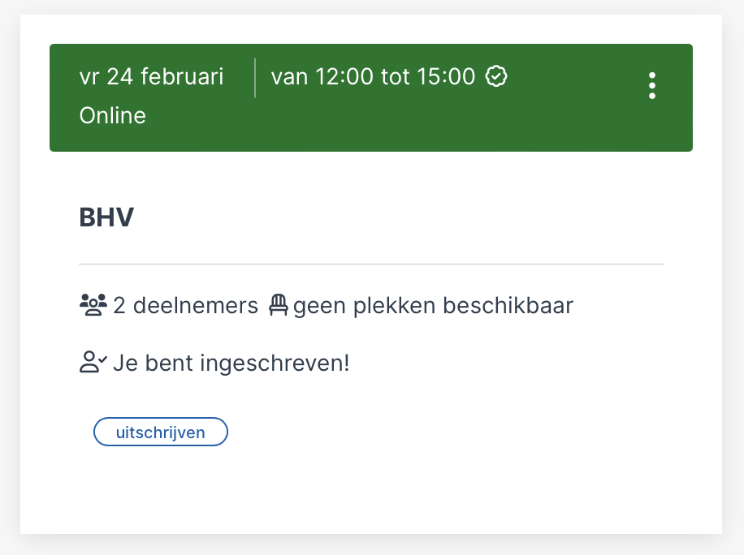Click geen plekken beschikbaar text
744x555 pixels.
tap(433, 306)
